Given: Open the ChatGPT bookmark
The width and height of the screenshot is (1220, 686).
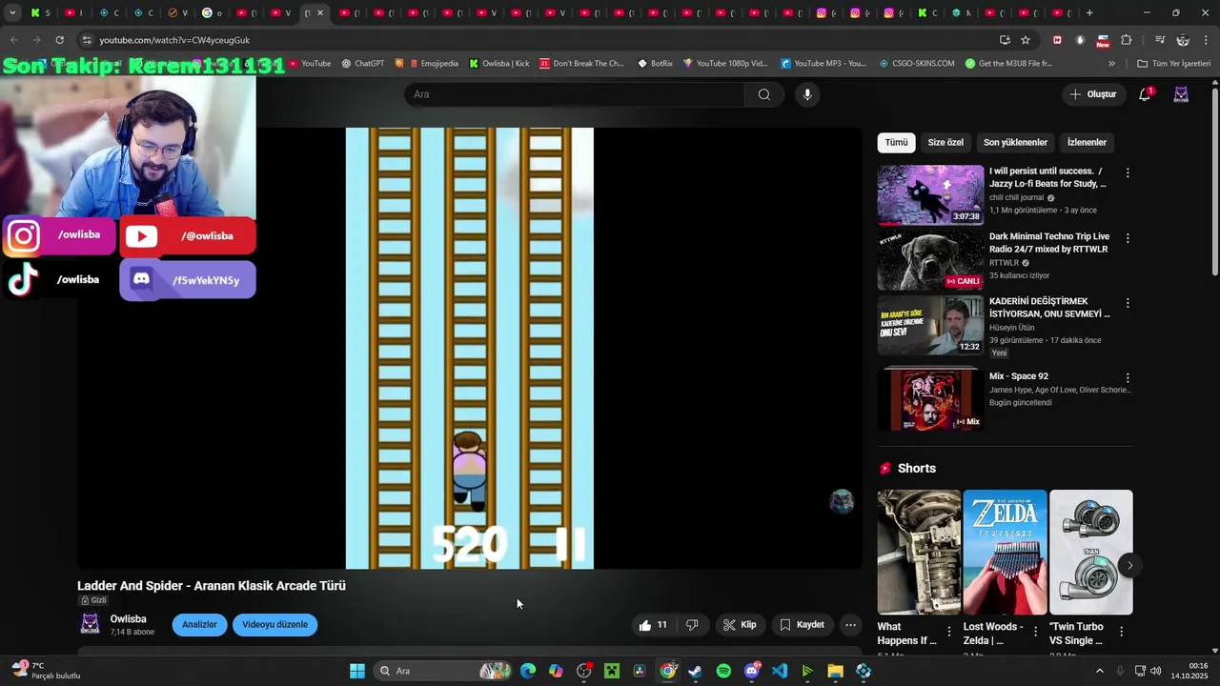Looking at the screenshot, I should point(362,64).
